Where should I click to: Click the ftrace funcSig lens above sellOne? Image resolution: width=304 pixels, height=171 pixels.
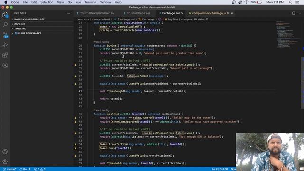(101, 110)
